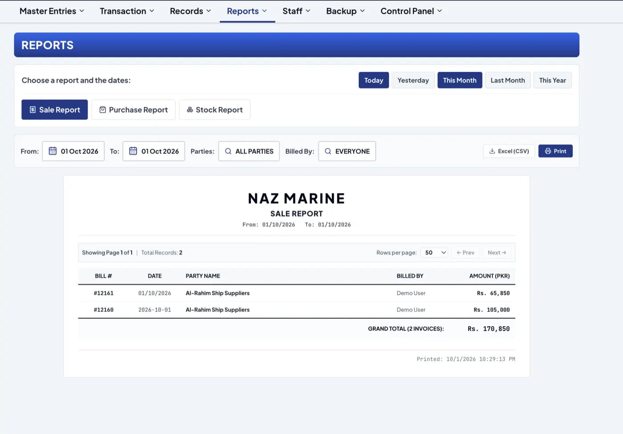This screenshot has width=623, height=434.
Task: Print the sale report
Action: click(x=555, y=151)
